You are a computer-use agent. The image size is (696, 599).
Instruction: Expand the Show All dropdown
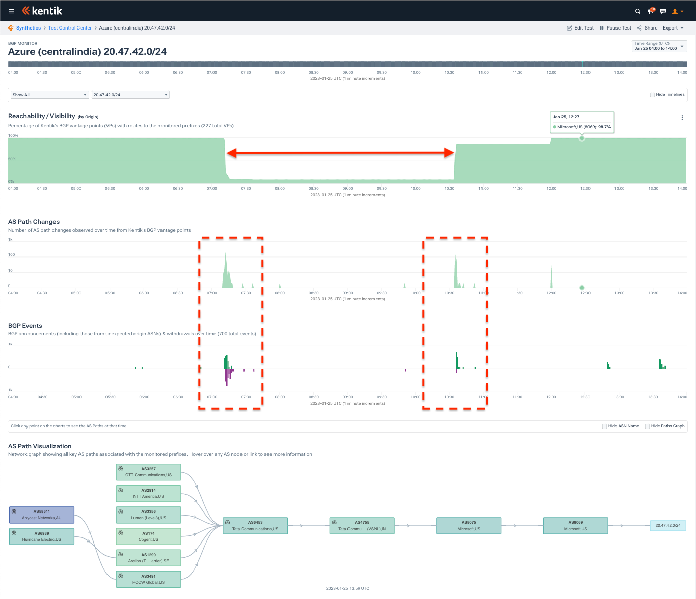click(50, 95)
